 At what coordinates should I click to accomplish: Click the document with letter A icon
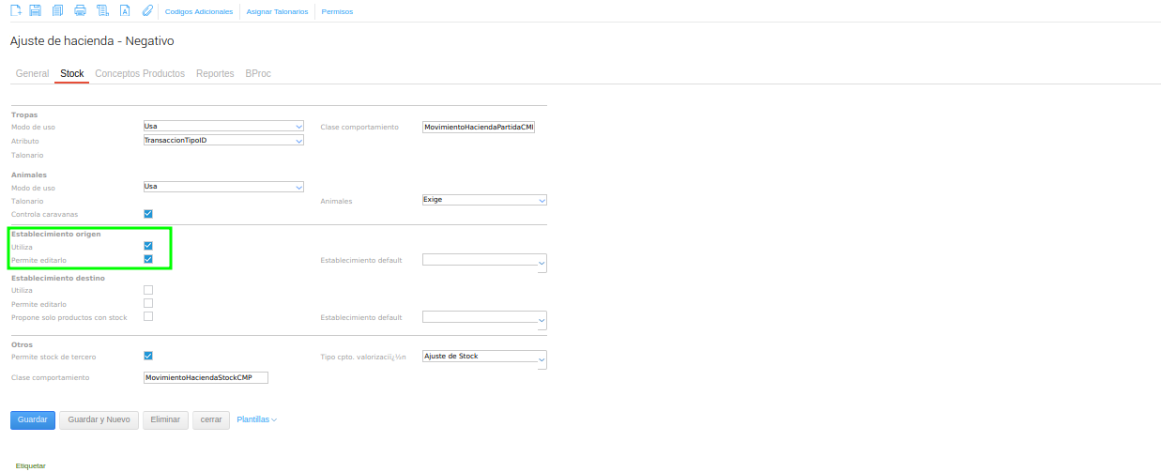[x=125, y=11]
